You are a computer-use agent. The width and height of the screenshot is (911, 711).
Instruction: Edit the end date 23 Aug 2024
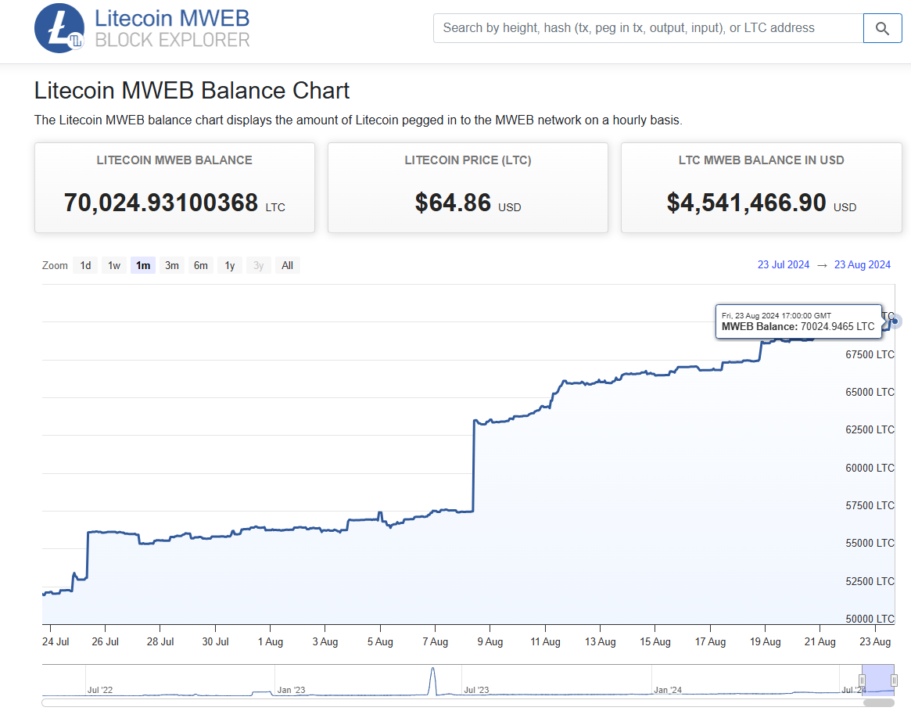point(863,265)
